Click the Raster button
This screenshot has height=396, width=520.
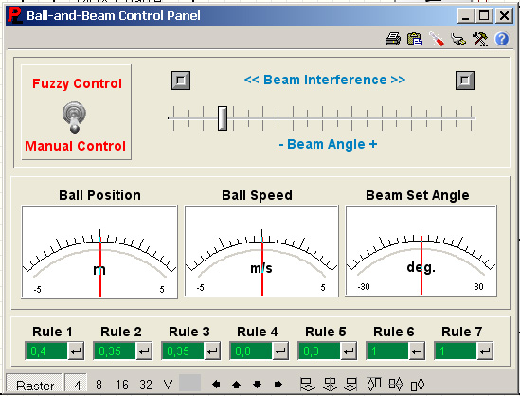coord(34,386)
